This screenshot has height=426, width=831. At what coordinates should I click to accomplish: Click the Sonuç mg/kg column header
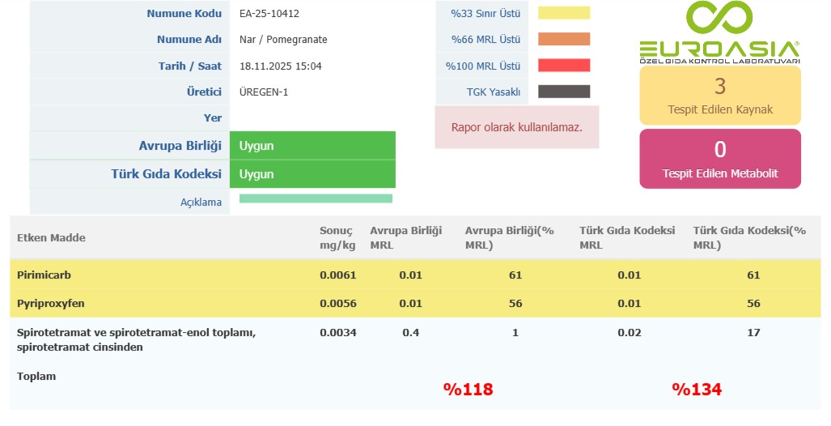click(x=337, y=237)
